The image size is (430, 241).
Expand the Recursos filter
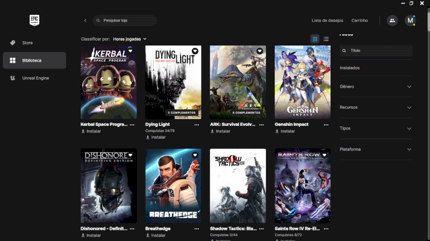point(376,108)
